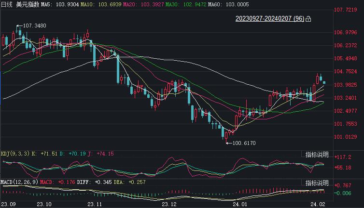Click the 美元指数 chart title

coord(28,4)
